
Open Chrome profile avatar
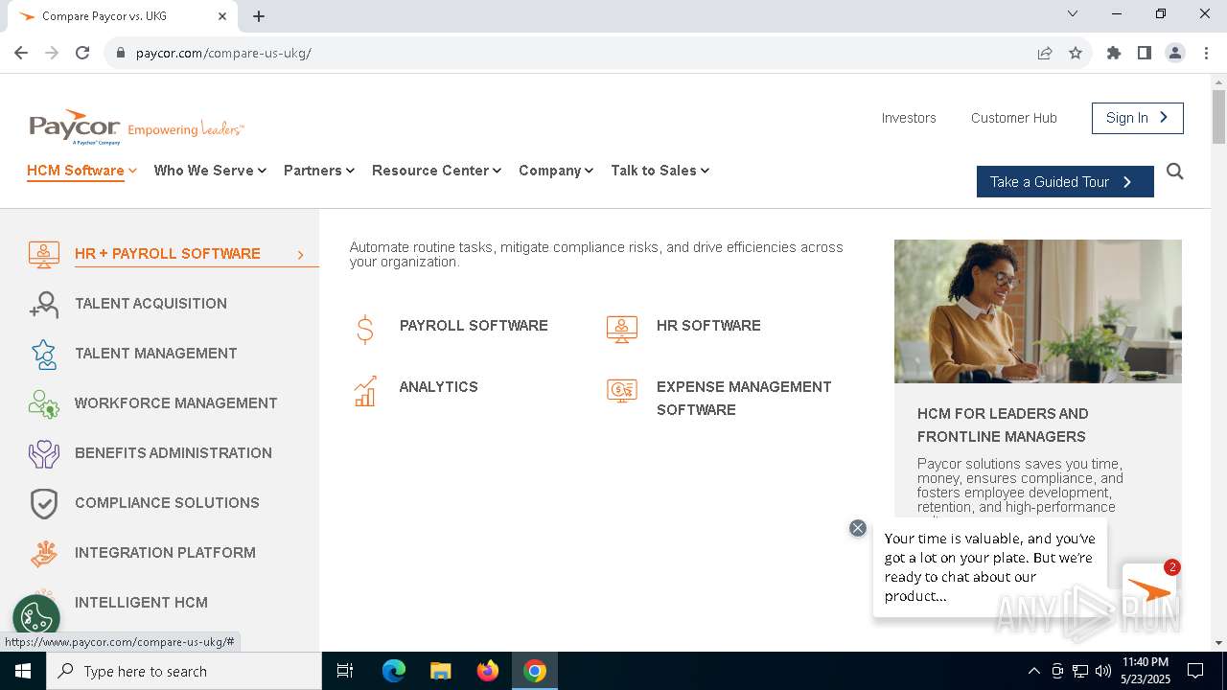pyautogui.click(x=1175, y=53)
